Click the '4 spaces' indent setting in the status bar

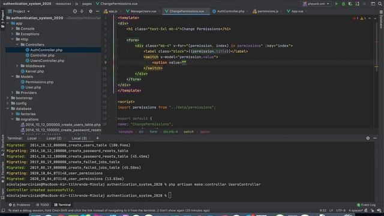coord(355,211)
